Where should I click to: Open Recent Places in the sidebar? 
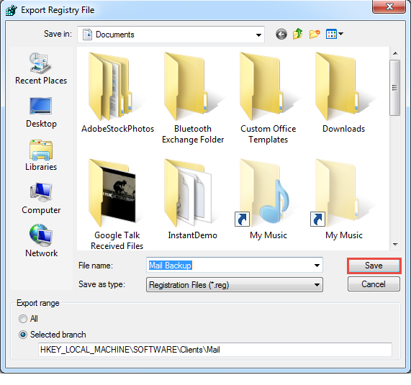click(x=41, y=68)
